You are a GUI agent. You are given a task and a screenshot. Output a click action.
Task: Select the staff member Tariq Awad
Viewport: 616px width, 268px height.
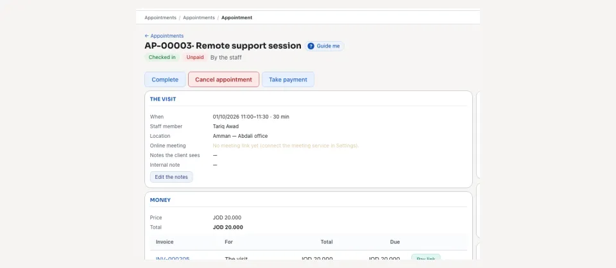[x=226, y=126]
